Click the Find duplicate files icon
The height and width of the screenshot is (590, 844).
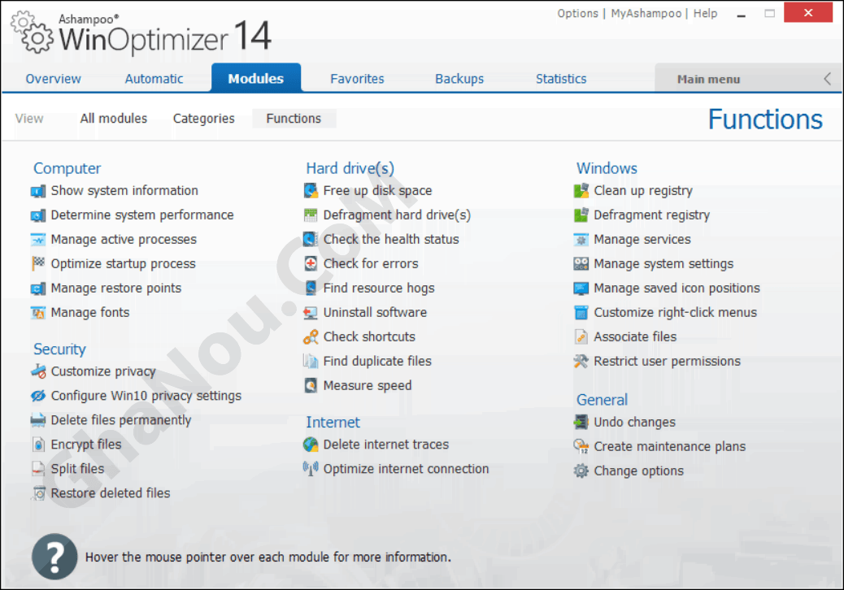point(311,361)
